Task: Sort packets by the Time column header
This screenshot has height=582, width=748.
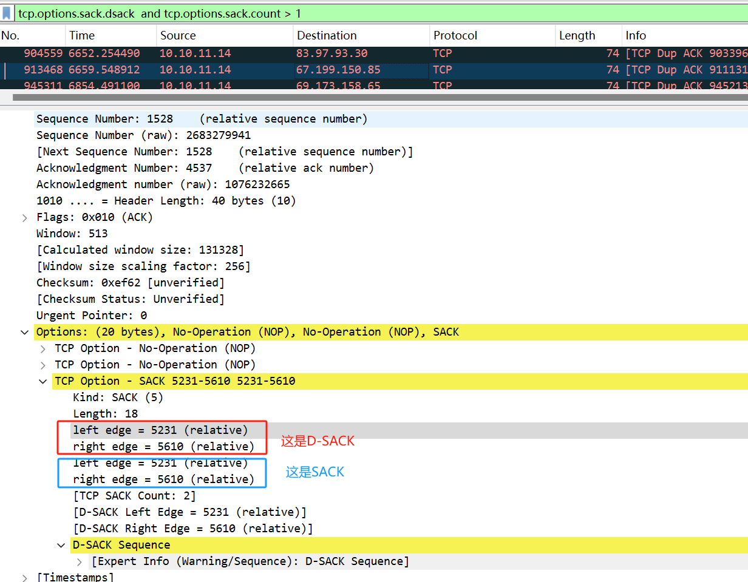Action: (x=111, y=35)
